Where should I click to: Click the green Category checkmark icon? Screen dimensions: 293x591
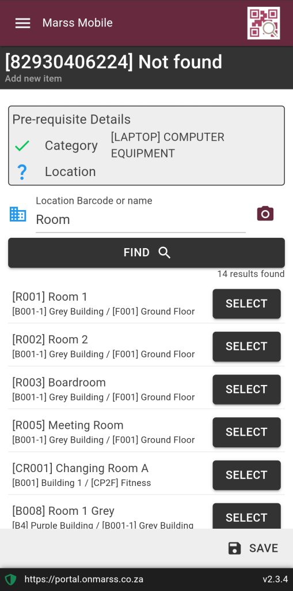(x=22, y=145)
